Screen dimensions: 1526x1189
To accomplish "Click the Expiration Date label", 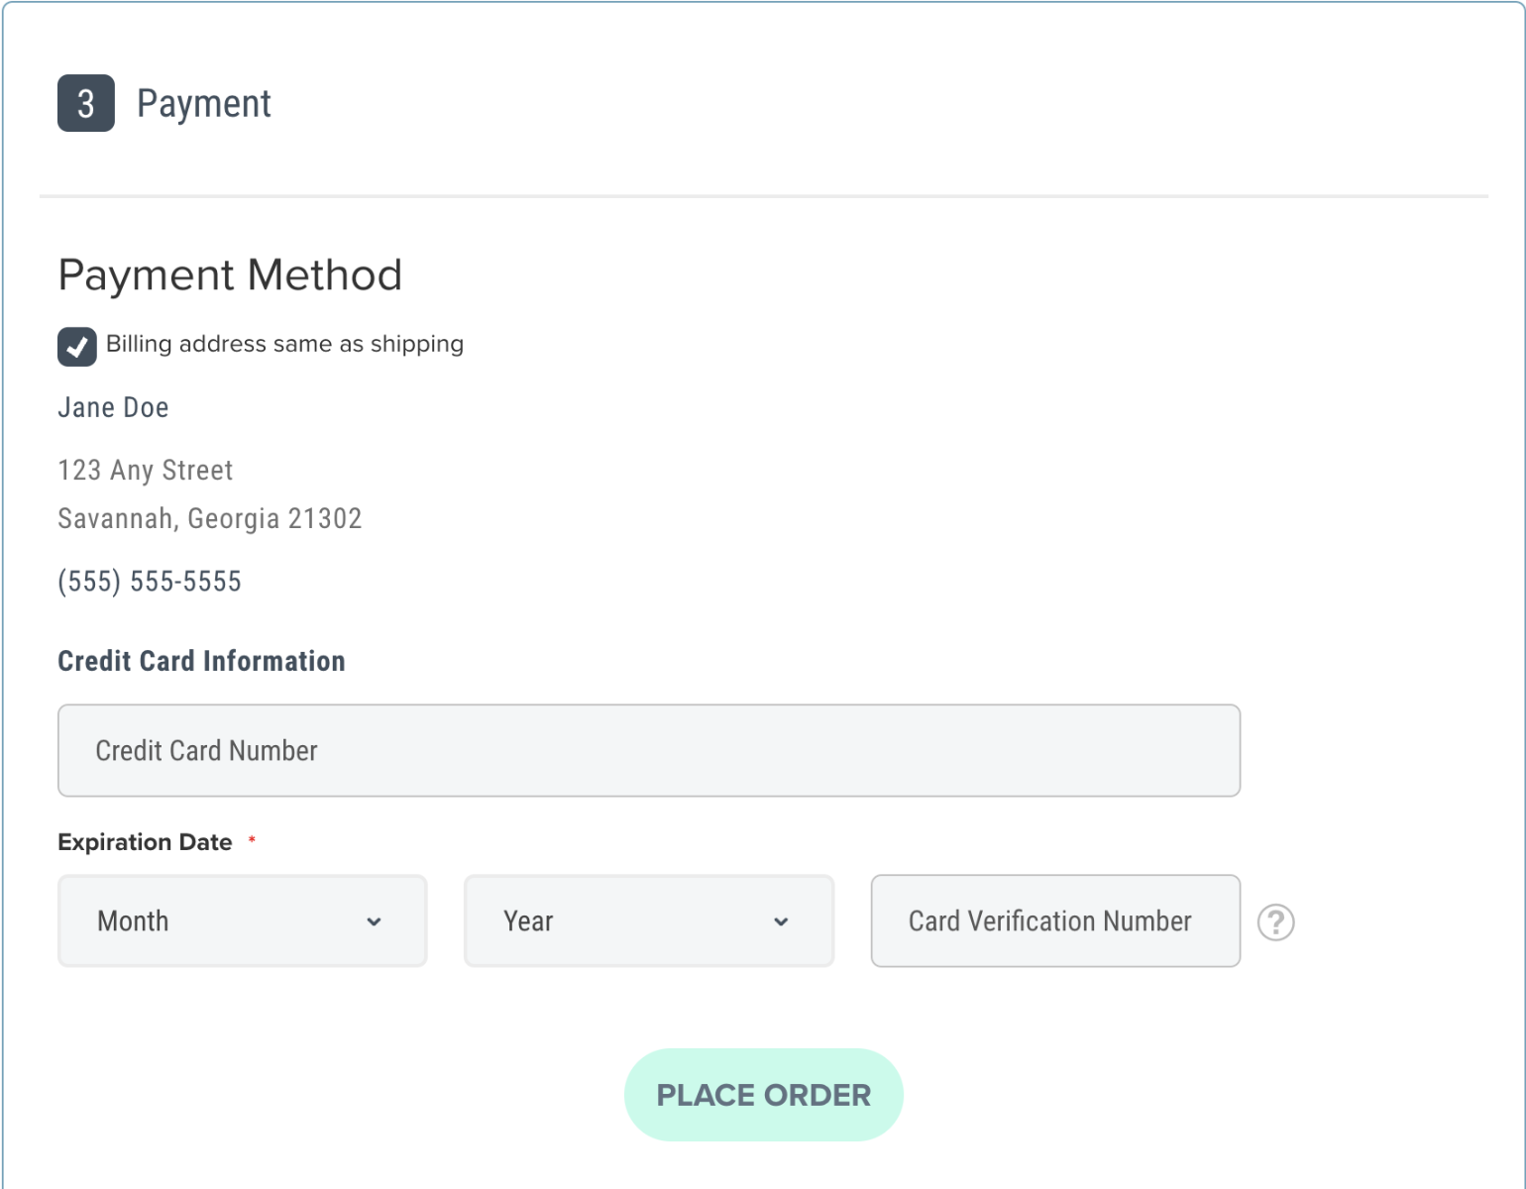I will pyautogui.click(x=145, y=842).
